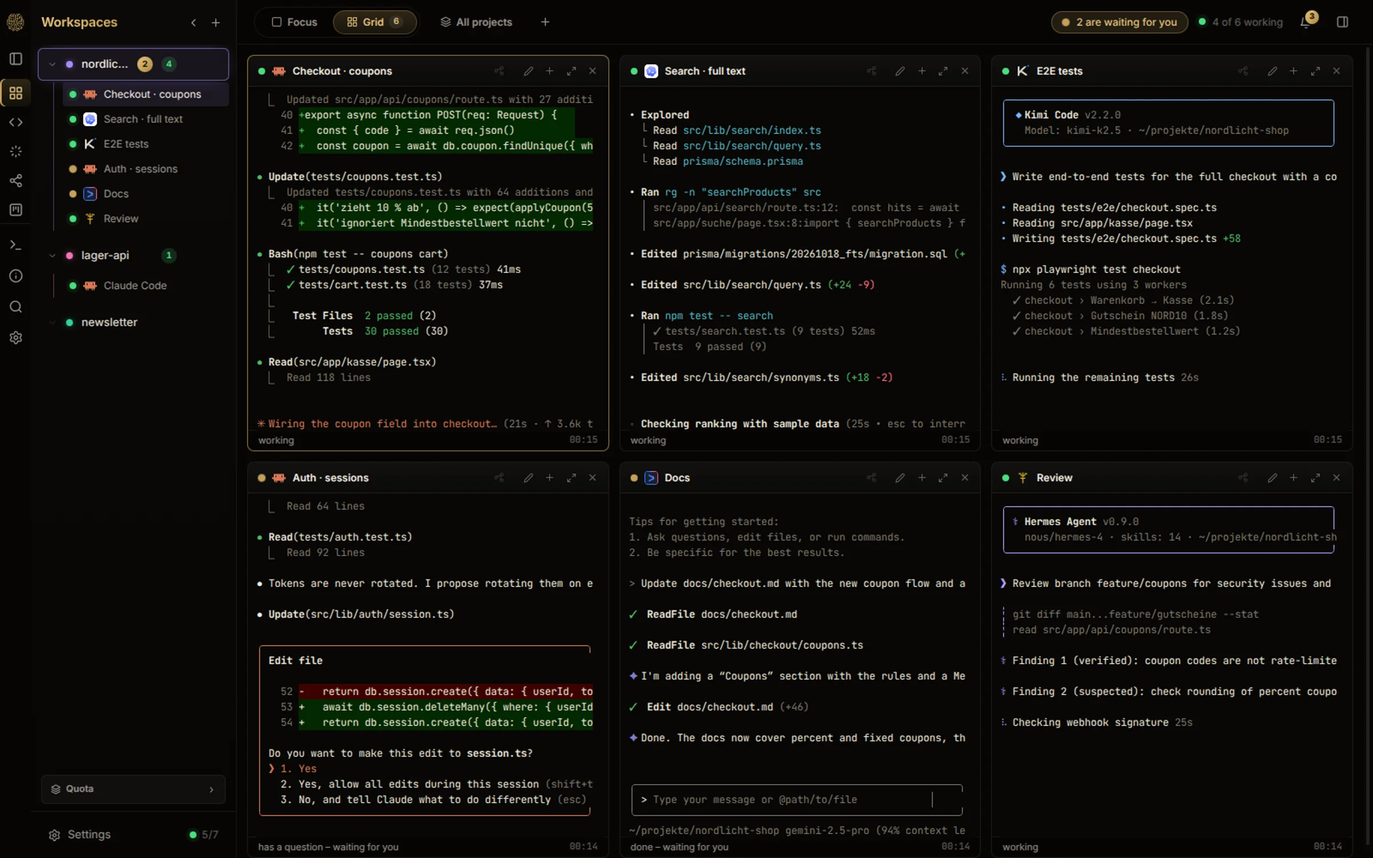Click the pencil edit icon in Search · full text pane

pos(900,71)
